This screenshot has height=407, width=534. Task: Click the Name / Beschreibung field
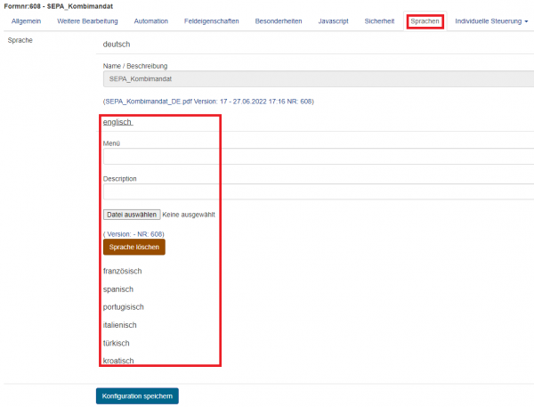(319, 78)
